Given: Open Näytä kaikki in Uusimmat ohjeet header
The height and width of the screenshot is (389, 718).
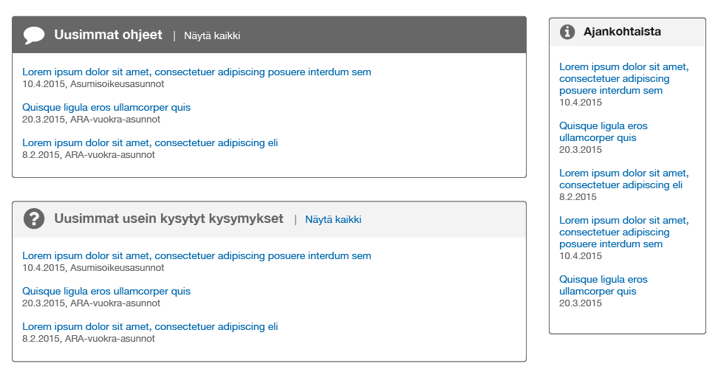Looking at the screenshot, I should point(212,35).
